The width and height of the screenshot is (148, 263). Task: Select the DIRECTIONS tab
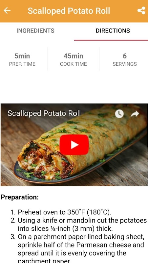click(x=113, y=31)
